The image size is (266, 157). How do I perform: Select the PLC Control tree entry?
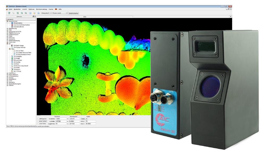click(17, 71)
